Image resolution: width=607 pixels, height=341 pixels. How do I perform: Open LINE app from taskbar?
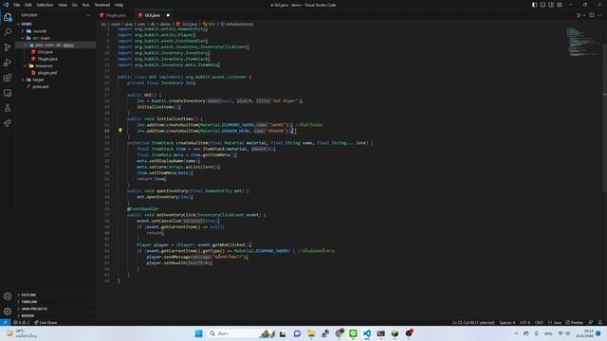click(x=353, y=333)
